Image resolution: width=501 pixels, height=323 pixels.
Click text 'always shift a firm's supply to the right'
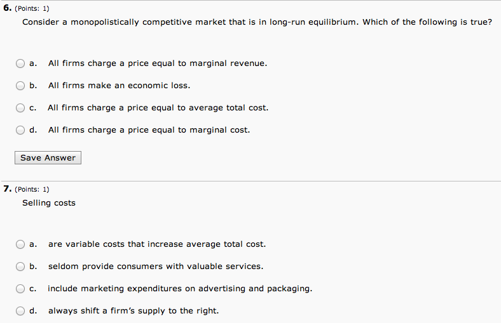tap(134, 311)
